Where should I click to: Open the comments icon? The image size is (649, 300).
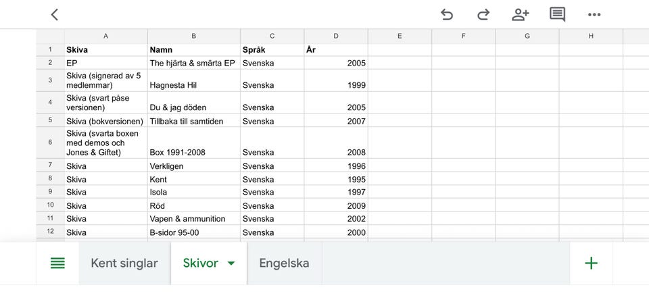[x=558, y=14]
